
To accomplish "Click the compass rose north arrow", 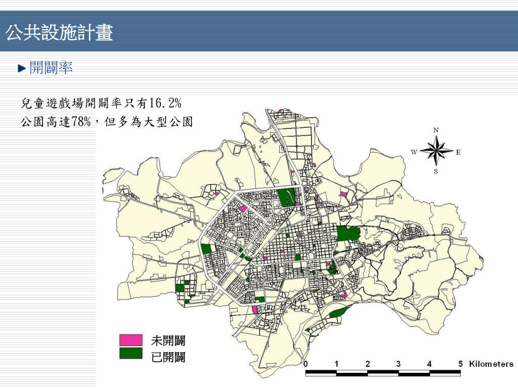I will 436,151.
